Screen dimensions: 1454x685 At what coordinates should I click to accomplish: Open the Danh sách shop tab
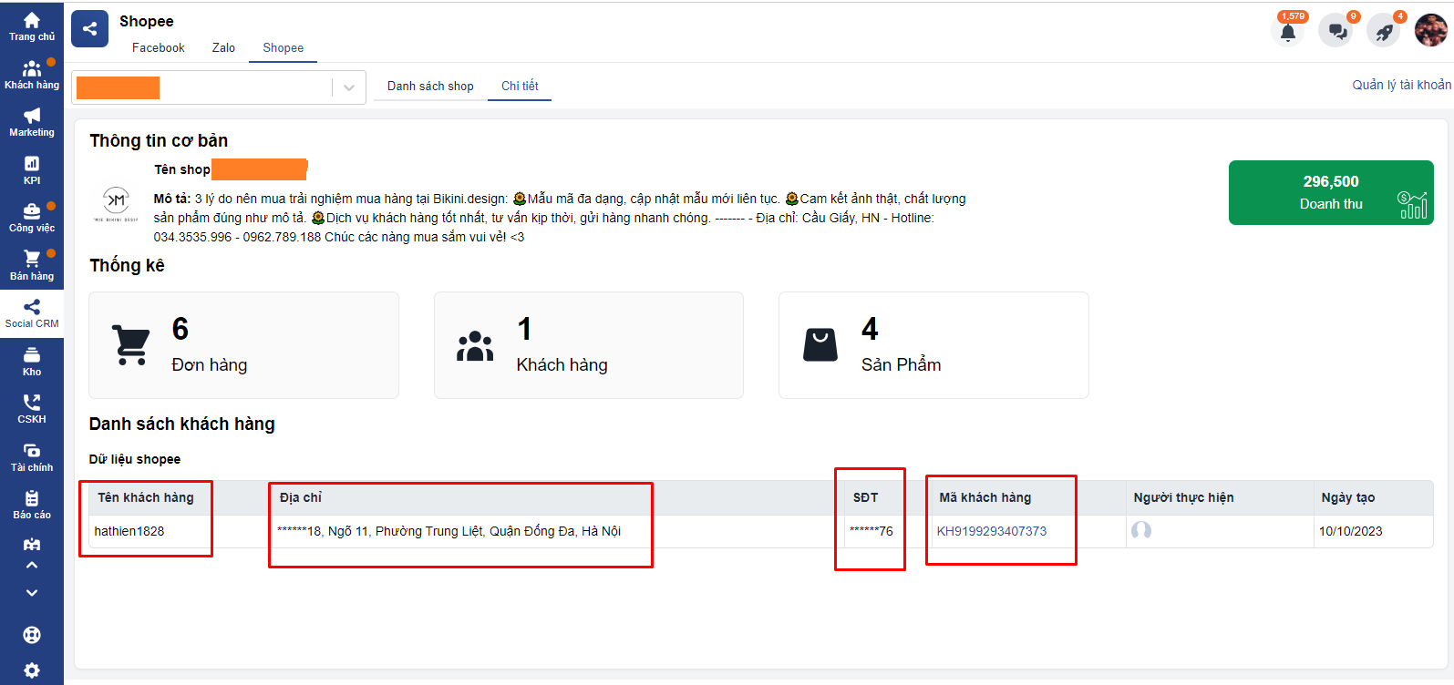(x=430, y=86)
